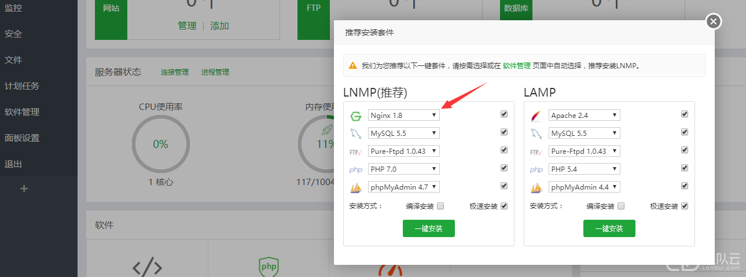The image size is (746, 277).
Task: Toggle 极速安装 checkbox under LAMP
Action: [x=685, y=206]
